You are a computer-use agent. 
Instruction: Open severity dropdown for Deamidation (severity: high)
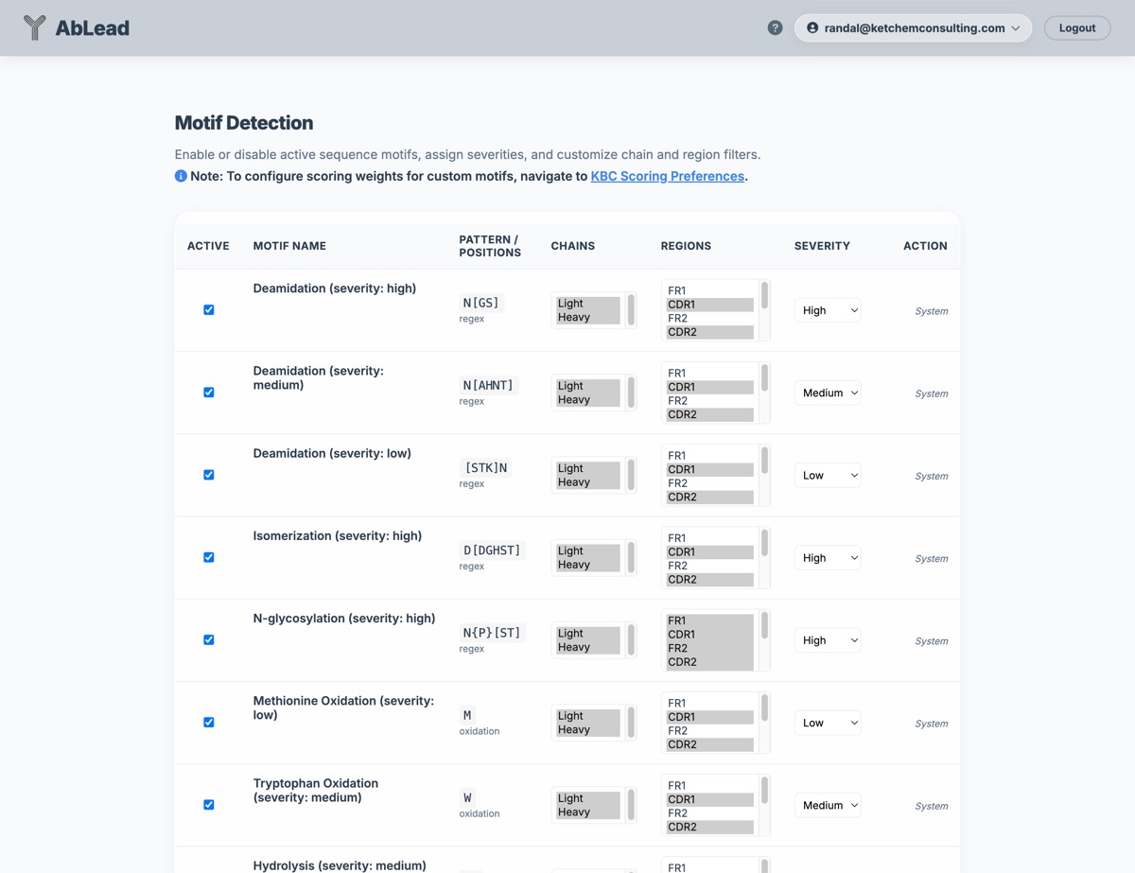coord(828,310)
